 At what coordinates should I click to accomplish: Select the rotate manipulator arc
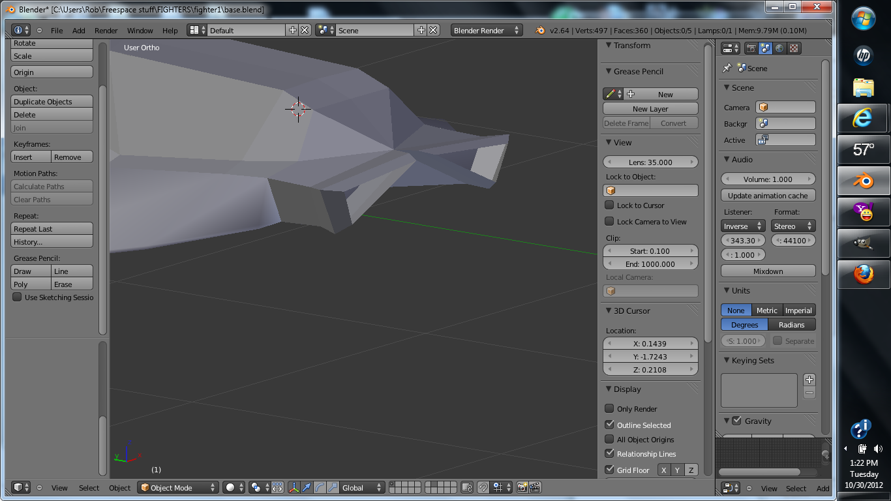320,487
